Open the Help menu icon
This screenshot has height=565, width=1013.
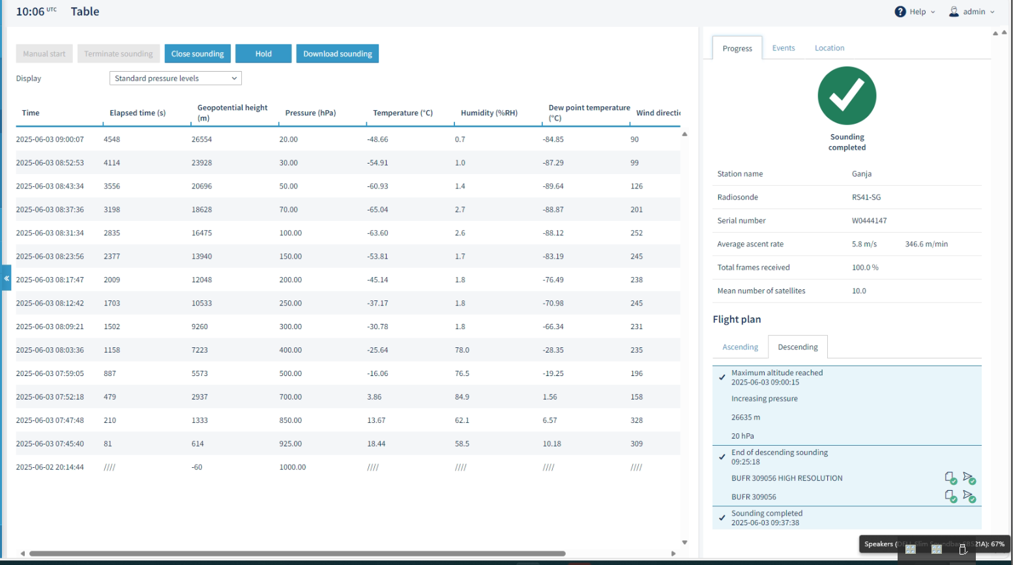[x=900, y=12]
